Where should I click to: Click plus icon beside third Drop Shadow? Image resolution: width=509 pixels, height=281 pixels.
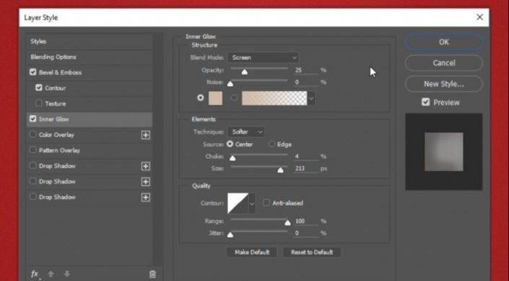click(x=145, y=197)
